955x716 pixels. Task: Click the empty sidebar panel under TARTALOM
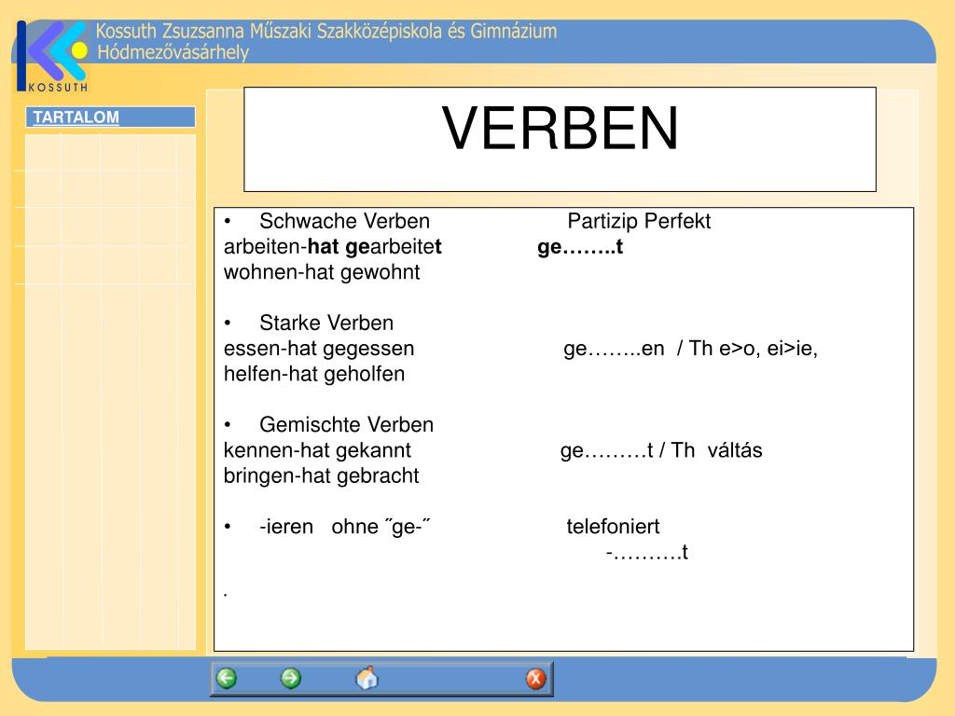click(110, 392)
